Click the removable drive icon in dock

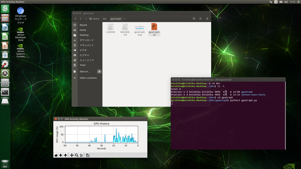[5, 101]
